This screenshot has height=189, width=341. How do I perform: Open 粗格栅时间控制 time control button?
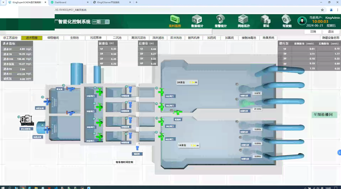pos(124,162)
